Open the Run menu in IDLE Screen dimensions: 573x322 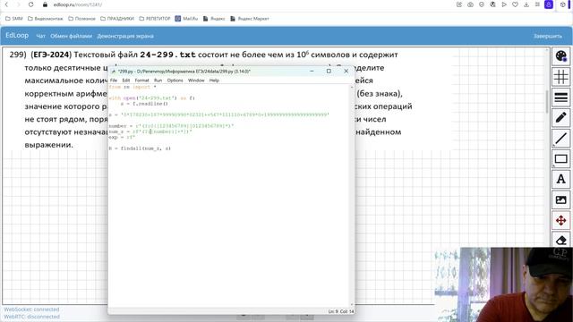pos(158,80)
